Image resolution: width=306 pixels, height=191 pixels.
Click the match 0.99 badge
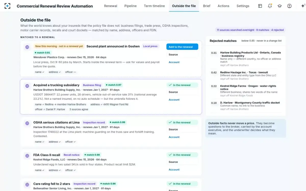click(117, 122)
